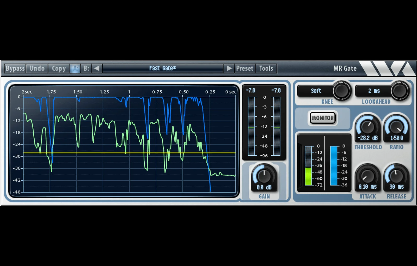
Task: Click the Ratio knob
Action: (396, 127)
